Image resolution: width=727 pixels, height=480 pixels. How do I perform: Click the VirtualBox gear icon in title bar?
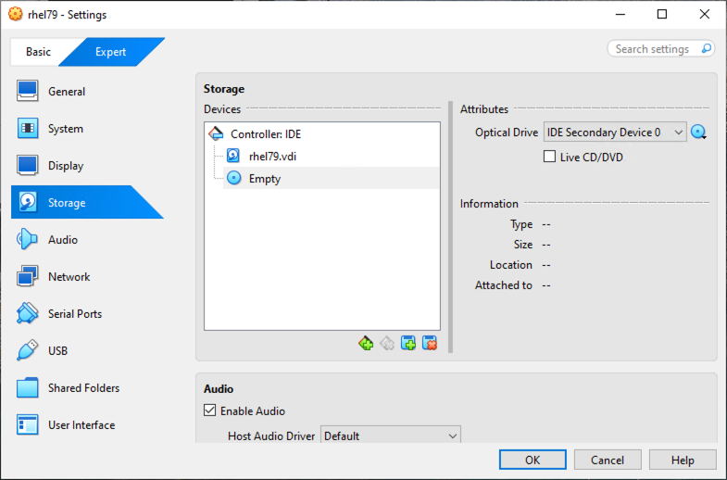pyautogui.click(x=16, y=14)
